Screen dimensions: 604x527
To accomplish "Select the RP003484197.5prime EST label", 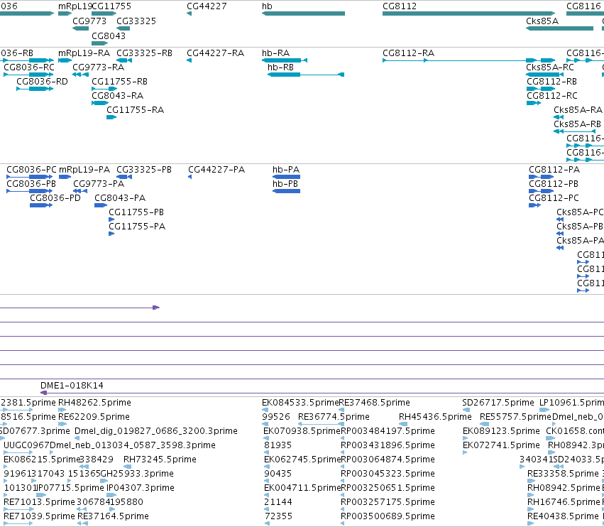I will point(388,431).
